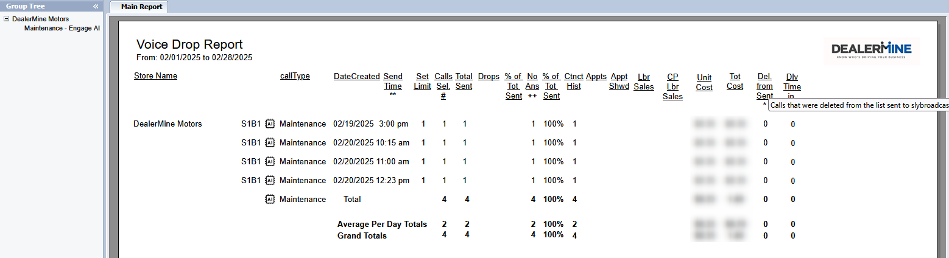Click the Unit Cost column header
This screenshot has width=949, height=258.
tap(704, 82)
